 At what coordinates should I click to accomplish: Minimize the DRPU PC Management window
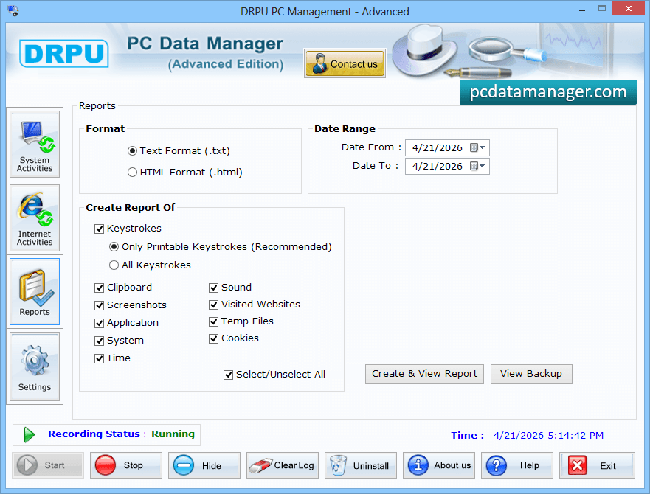(x=582, y=9)
